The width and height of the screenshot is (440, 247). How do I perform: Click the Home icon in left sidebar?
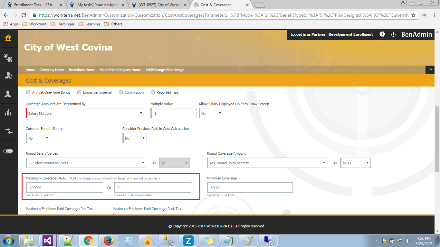click(8, 38)
